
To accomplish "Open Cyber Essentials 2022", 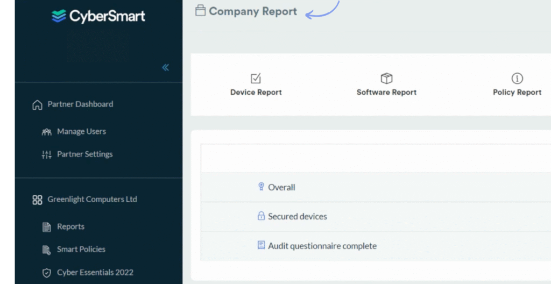I will 95,272.
